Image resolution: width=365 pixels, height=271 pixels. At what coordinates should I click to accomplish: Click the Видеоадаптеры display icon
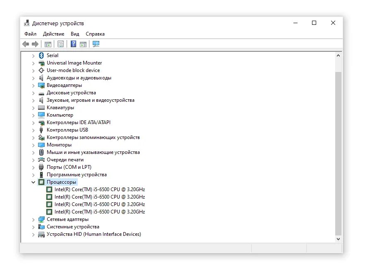click(41, 86)
